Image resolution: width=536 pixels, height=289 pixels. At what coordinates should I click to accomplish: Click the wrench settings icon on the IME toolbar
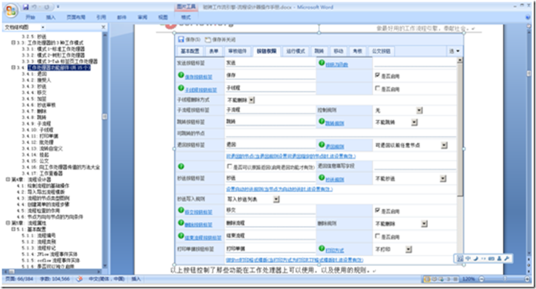507,259
